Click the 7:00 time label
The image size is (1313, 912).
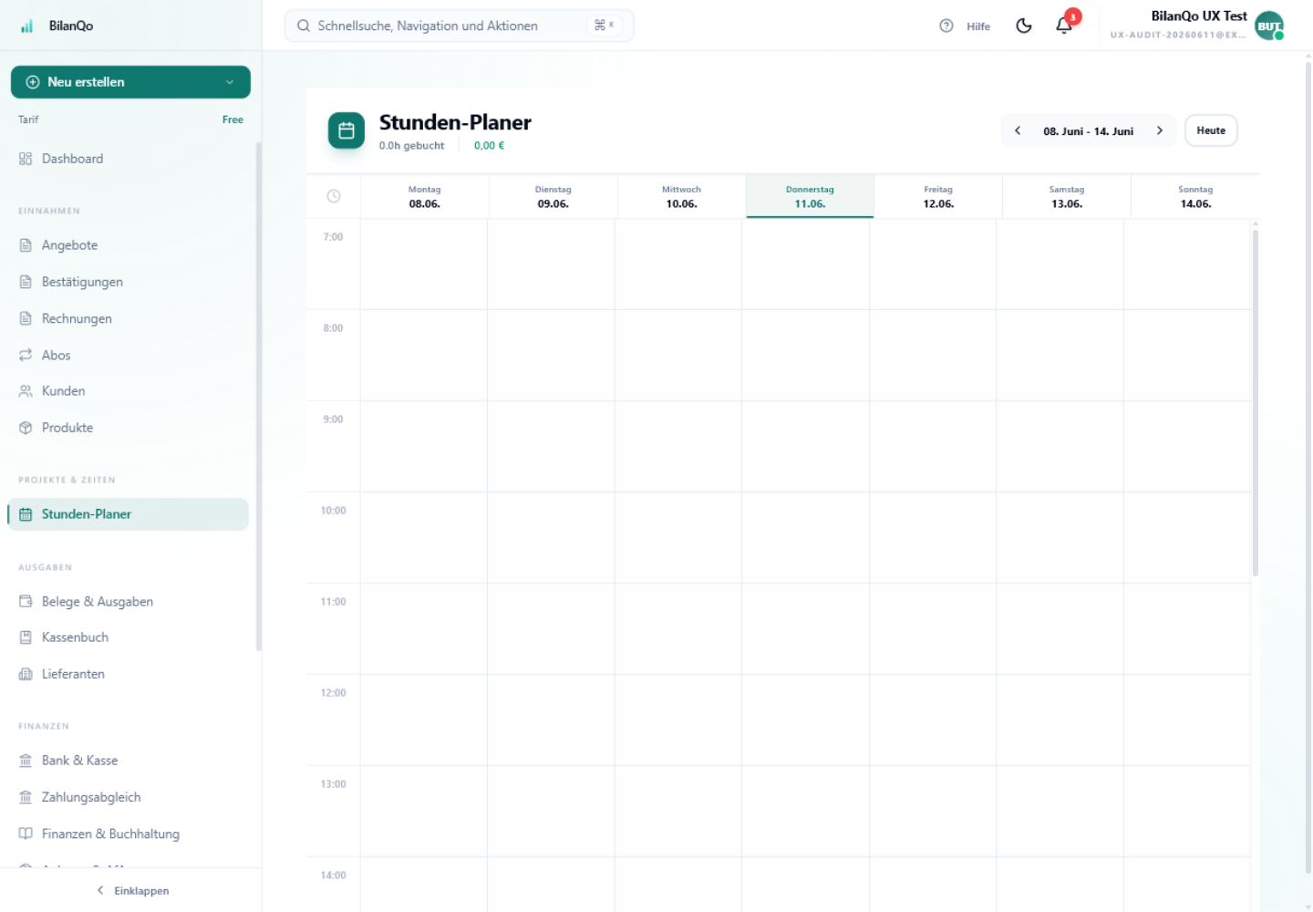click(333, 237)
